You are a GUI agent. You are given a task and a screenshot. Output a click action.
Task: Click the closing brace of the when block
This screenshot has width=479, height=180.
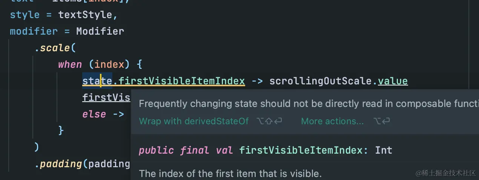(x=61, y=130)
